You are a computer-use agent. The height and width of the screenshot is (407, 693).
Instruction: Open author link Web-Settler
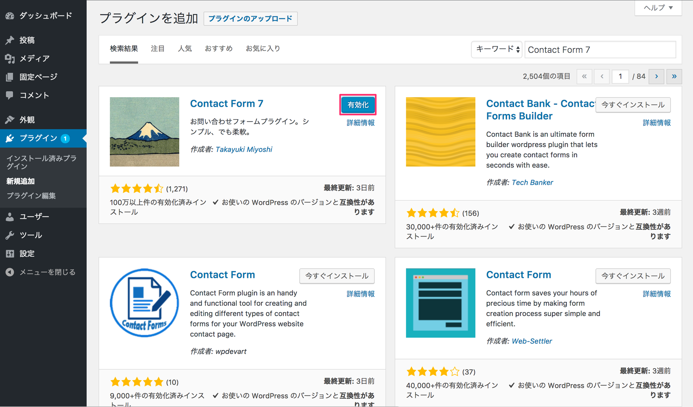coord(532,341)
